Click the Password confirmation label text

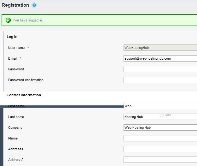pos(26,80)
